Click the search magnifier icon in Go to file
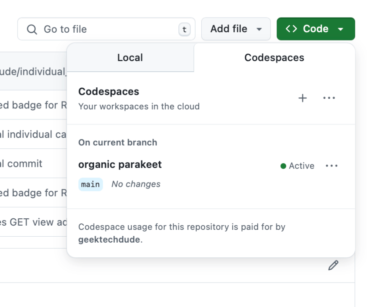The image size is (367, 307). click(32, 29)
